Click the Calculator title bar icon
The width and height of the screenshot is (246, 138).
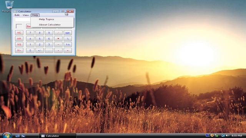pos(15,11)
